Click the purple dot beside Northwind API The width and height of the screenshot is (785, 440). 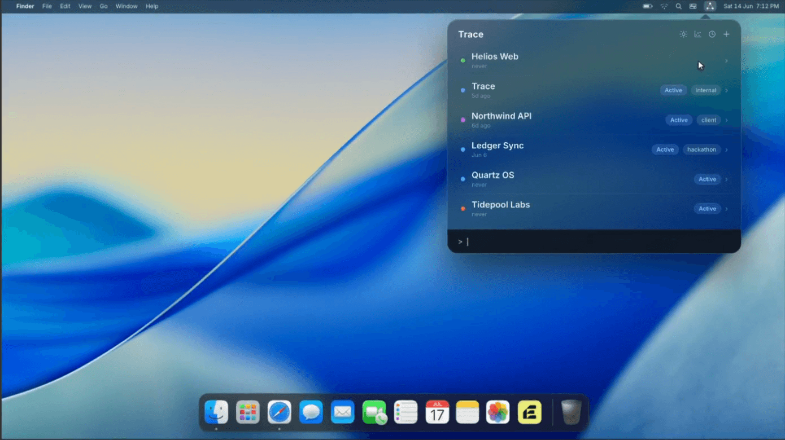pyautogui.click(x=463, y=120)
